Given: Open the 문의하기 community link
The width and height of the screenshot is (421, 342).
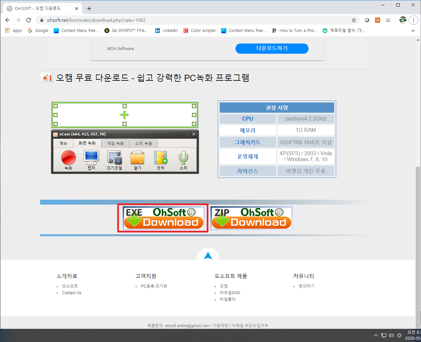Looking at the screenshot, I should pyautogui.click(x=307, y=286).
